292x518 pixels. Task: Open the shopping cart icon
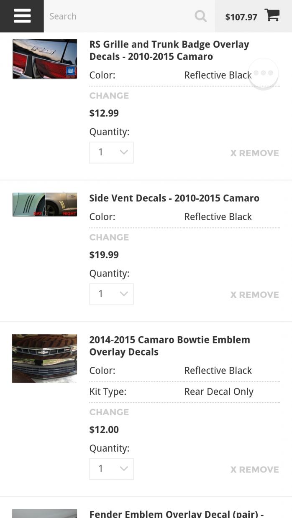pos(272,15)
